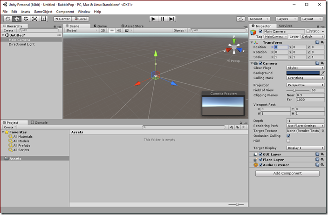Toggle scene audio speaker icon
328x215 pixels.
tap(119, 31)
